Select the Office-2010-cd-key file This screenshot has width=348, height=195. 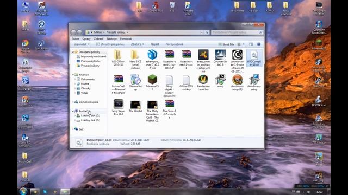coord(186,83)
